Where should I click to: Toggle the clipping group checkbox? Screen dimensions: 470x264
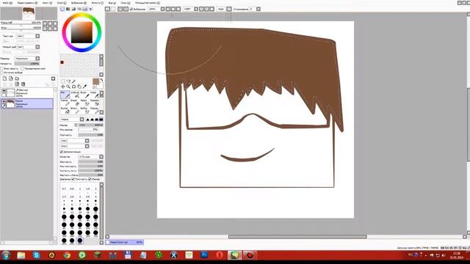22,68
